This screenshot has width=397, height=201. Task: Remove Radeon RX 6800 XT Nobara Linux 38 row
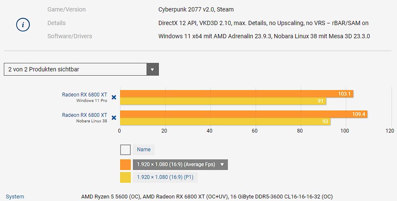tap(114, 118)
